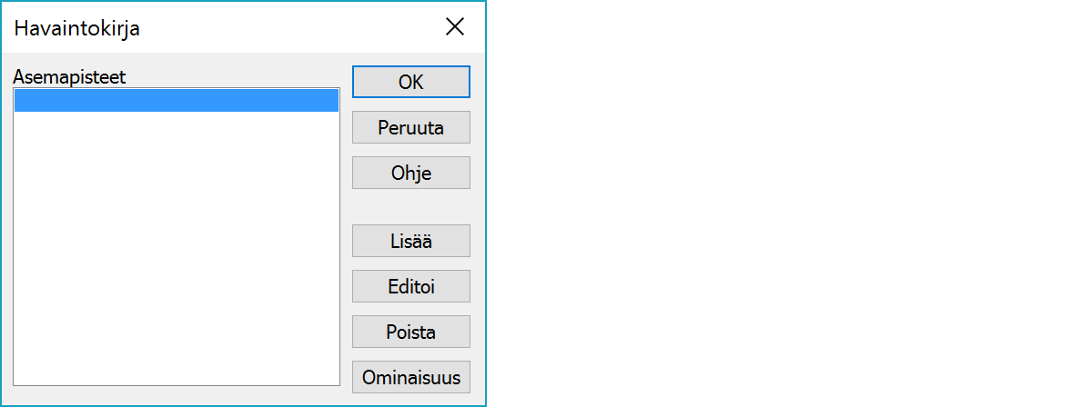Dismiss the window using the close icon

(x=455, y=27)
